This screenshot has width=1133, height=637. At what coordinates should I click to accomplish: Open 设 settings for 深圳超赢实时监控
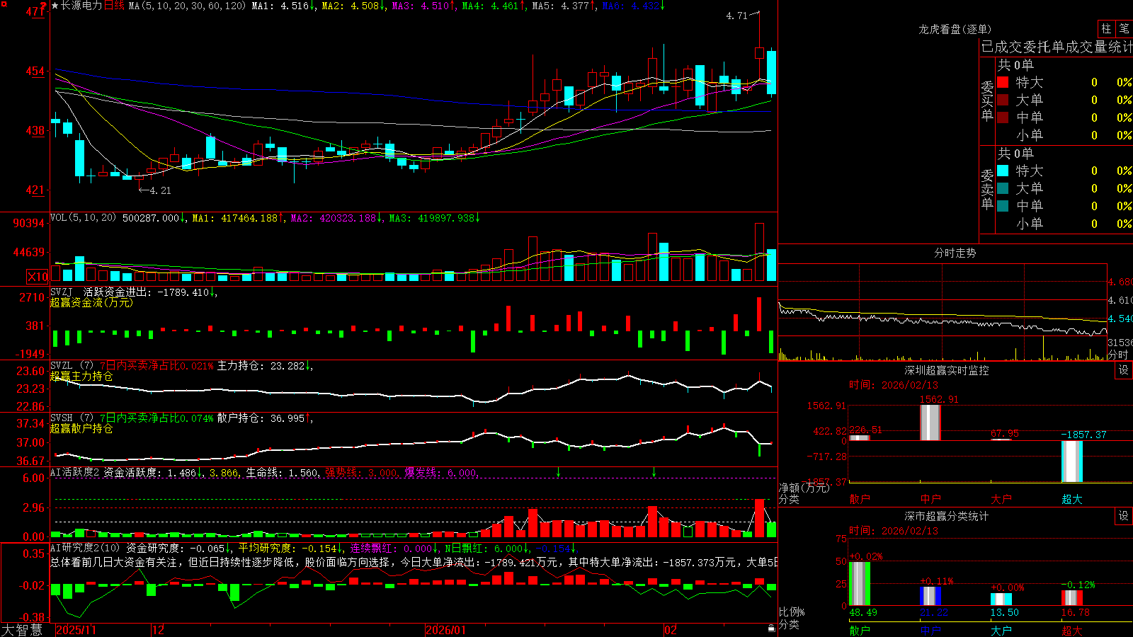click(x=1124, y=370)
